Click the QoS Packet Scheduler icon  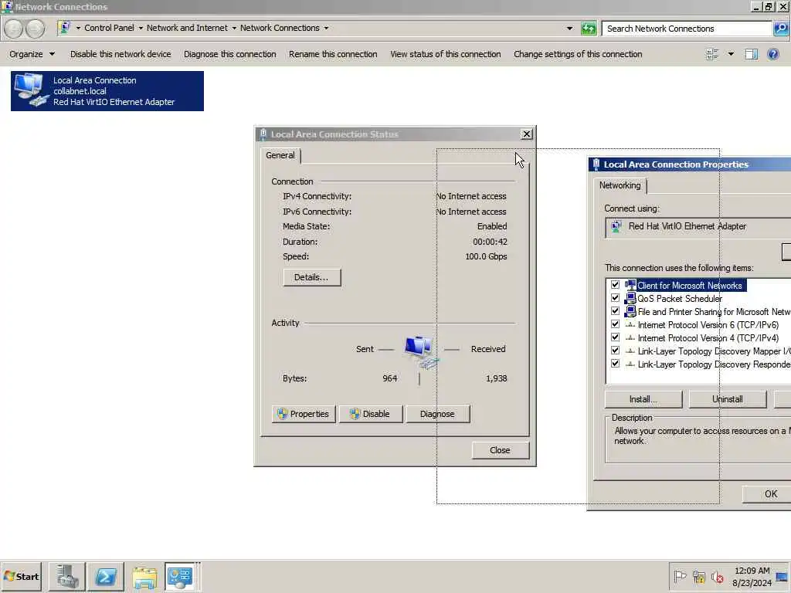pos(630,299)
